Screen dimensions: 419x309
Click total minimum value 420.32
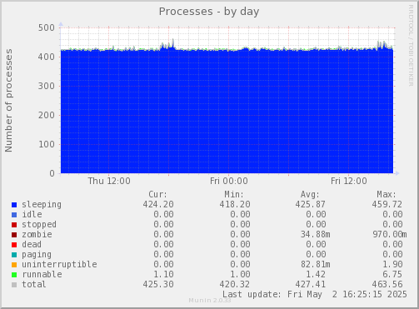[235, 284]
